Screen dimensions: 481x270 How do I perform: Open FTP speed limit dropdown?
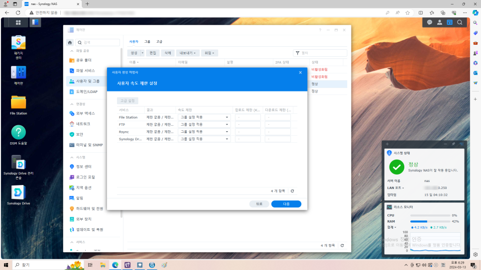pos(204,124)
